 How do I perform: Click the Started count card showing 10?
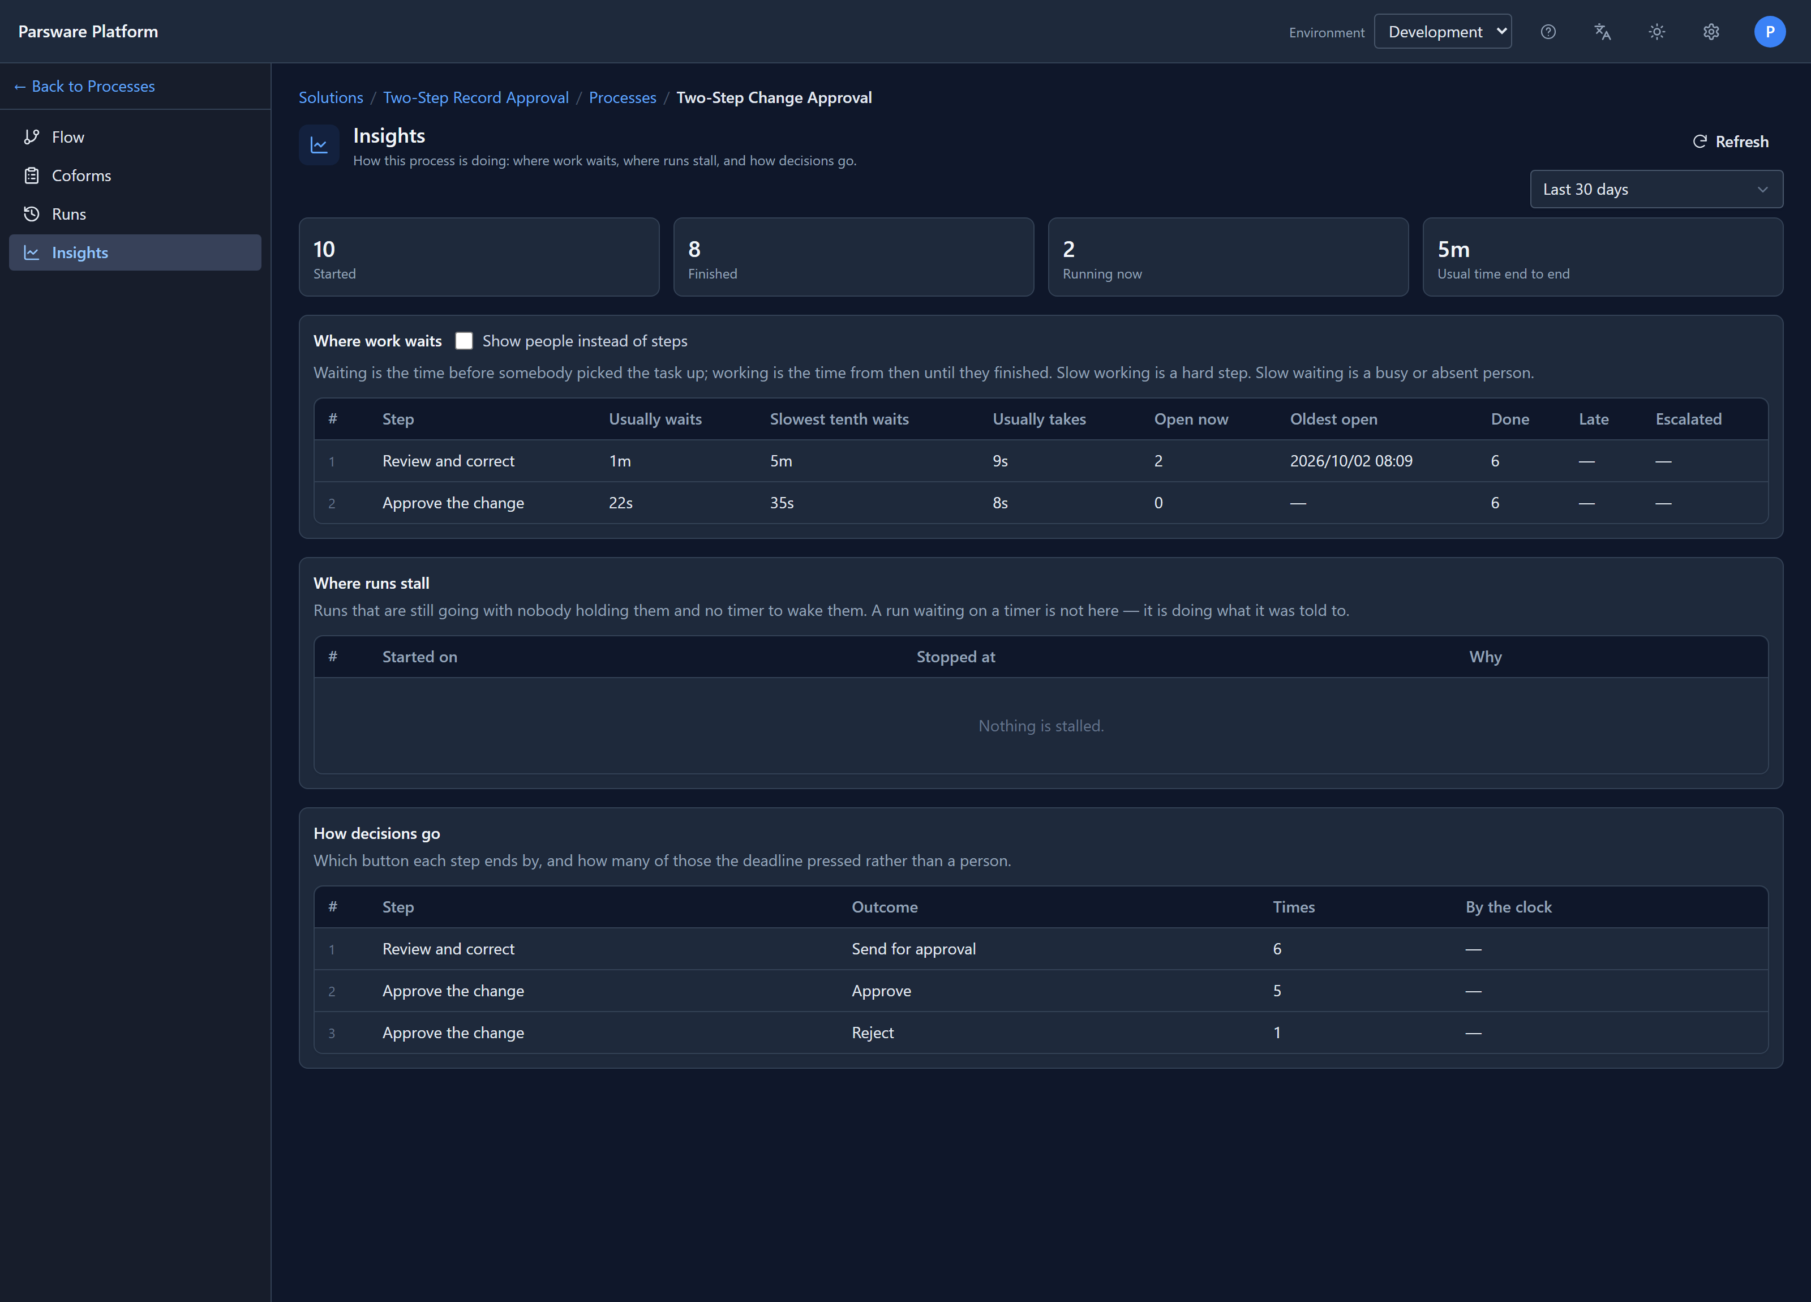coord(479,257)
